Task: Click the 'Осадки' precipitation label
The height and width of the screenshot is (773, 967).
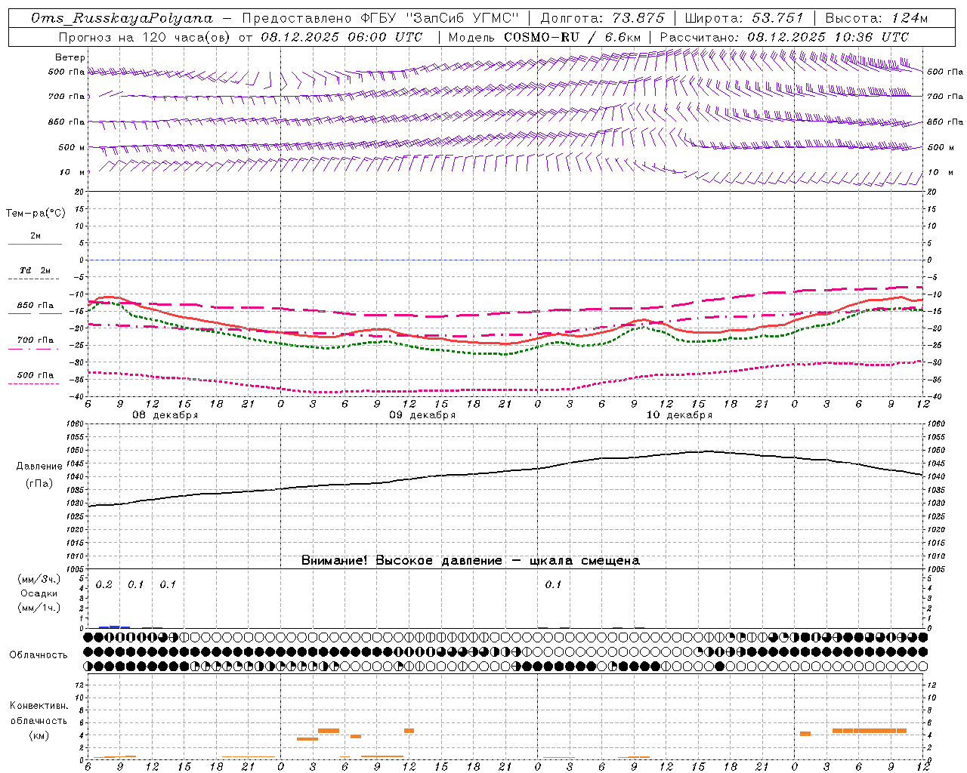Action: pyautogui.click(x=39, y=593)
